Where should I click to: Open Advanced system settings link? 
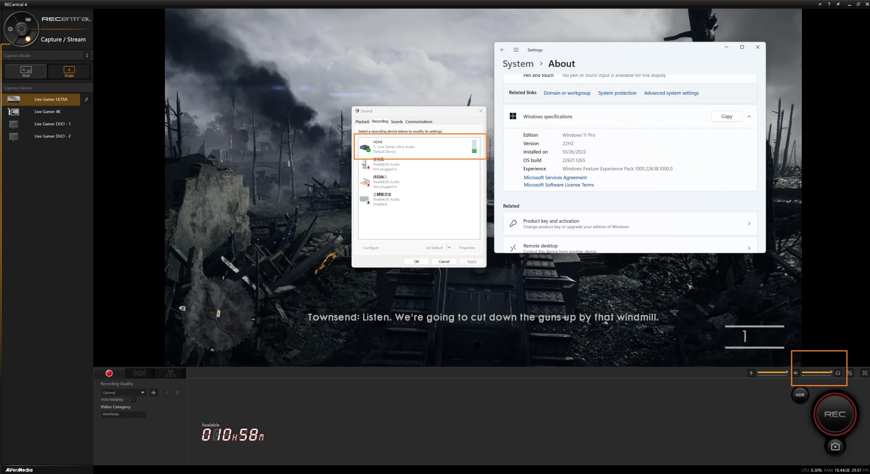coord(672,93)
